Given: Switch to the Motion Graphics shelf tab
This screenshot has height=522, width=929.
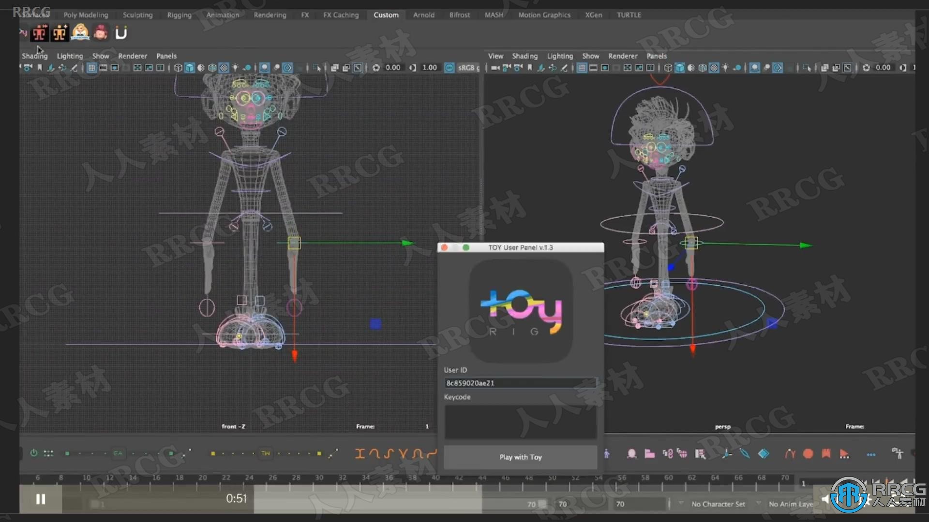Looking at the screenshot, I should (544, 15).
